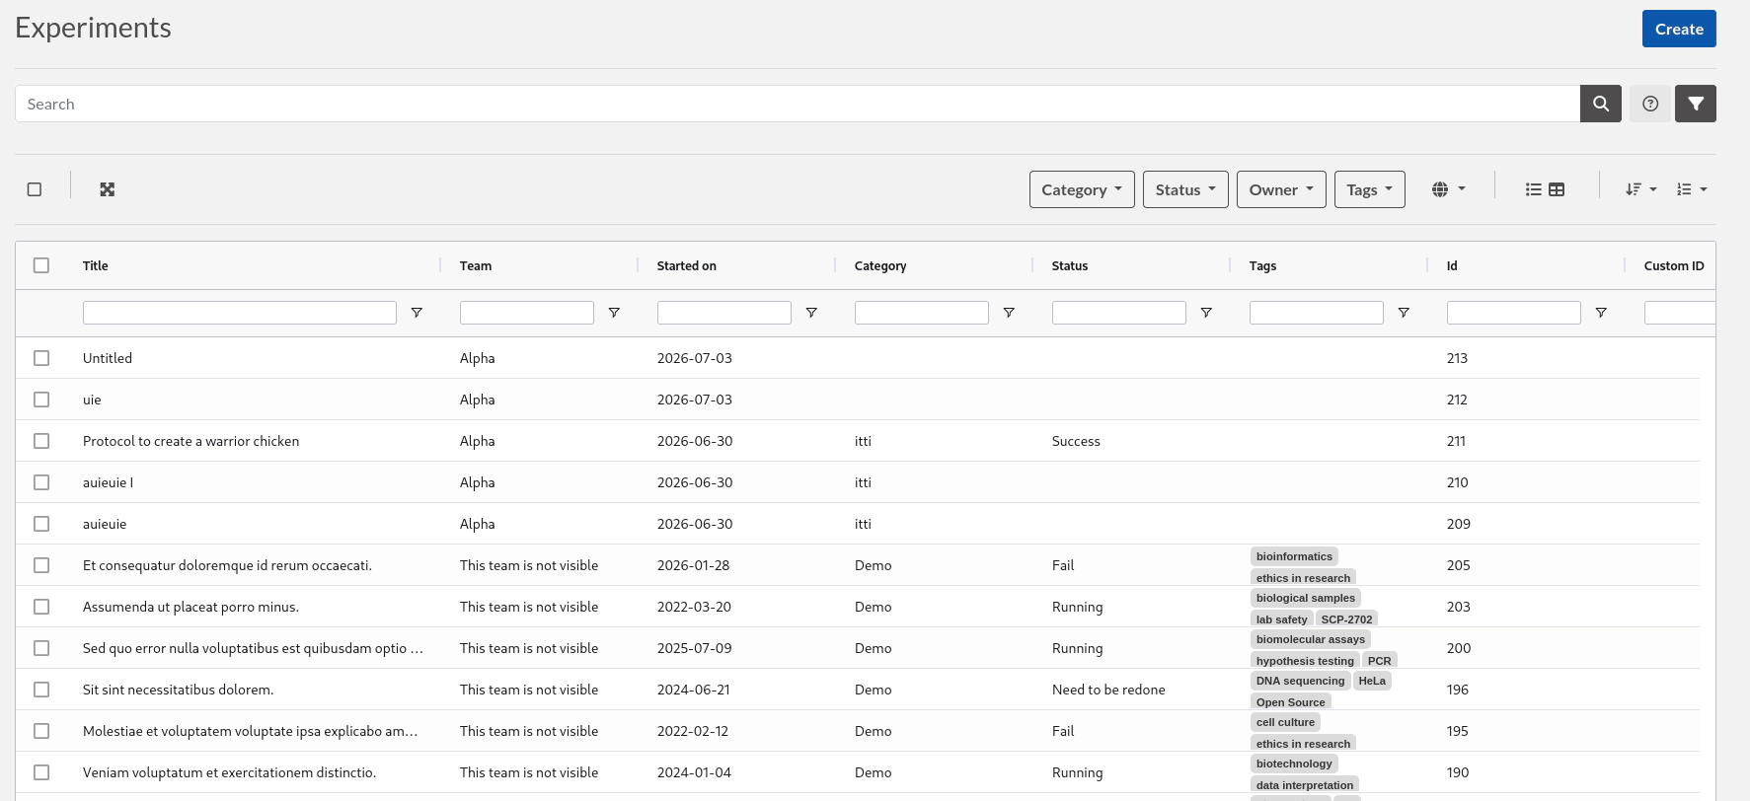Click the Create button
This screenshot has width=1750, height=801.
(x=1679, y=29)
